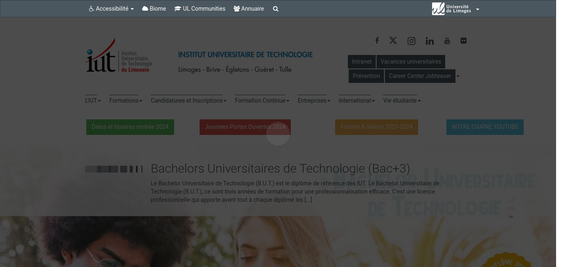Open the X (Twitter) icon

tap(393, 40)
